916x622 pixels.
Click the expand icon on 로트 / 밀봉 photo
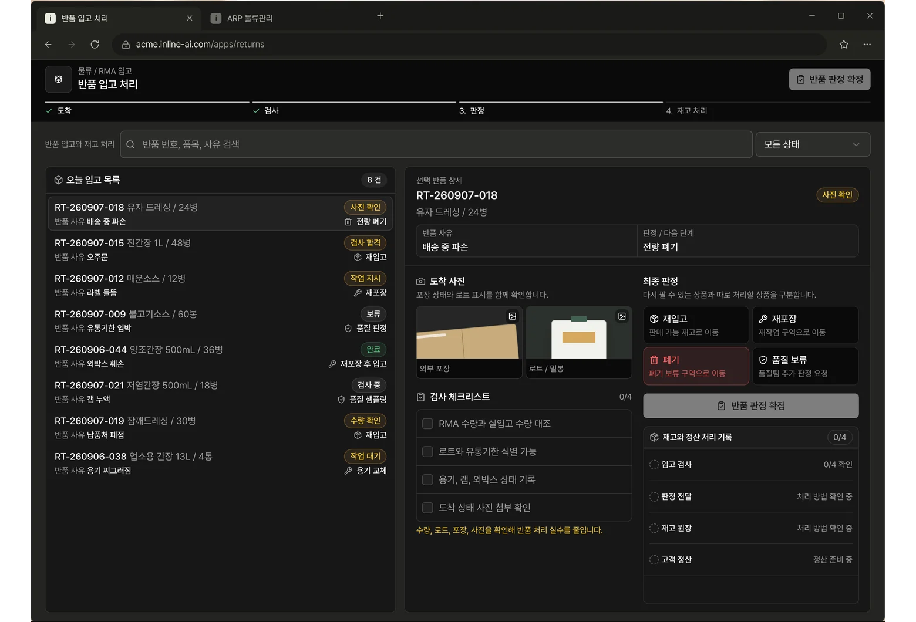click(x=621, y=316)
